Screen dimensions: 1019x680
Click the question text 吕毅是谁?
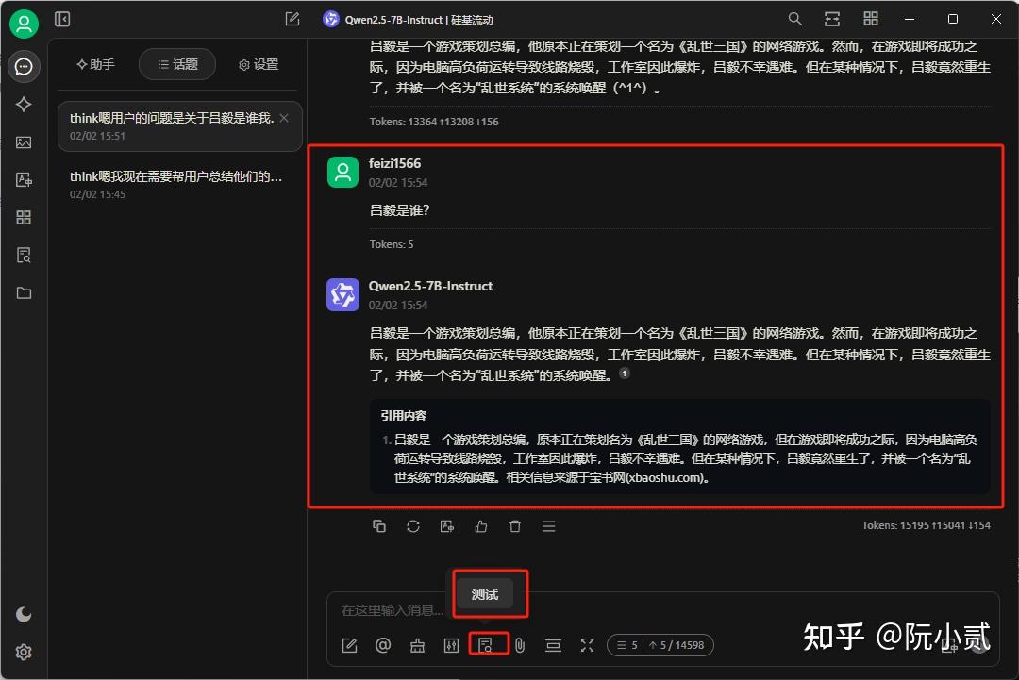pos(399,209)
